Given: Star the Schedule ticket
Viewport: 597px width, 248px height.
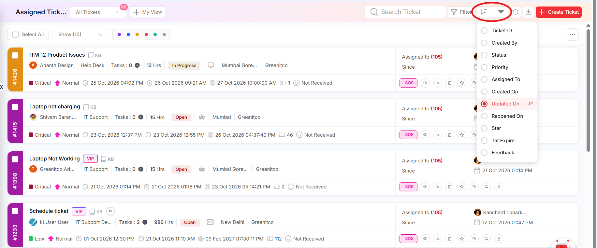Looking at the screenshot, I should 462,239.
